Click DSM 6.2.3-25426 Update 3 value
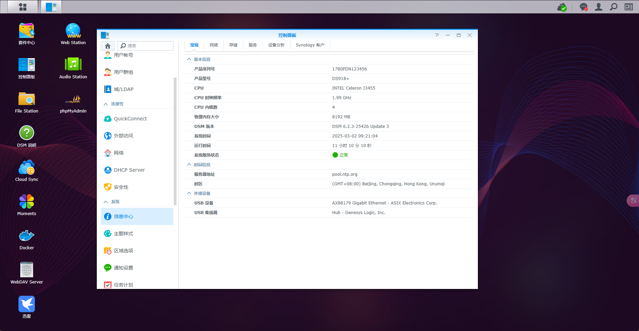 [x=361, y=127]
